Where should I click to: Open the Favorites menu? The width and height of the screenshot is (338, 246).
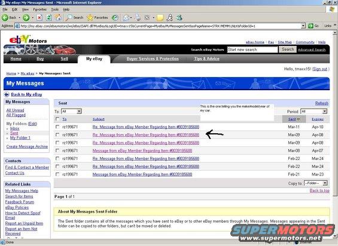coord(39,10)
